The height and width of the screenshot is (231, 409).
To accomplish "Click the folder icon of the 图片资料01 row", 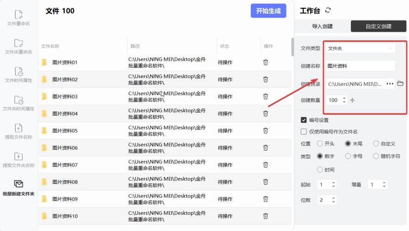I will click(44, 62).
